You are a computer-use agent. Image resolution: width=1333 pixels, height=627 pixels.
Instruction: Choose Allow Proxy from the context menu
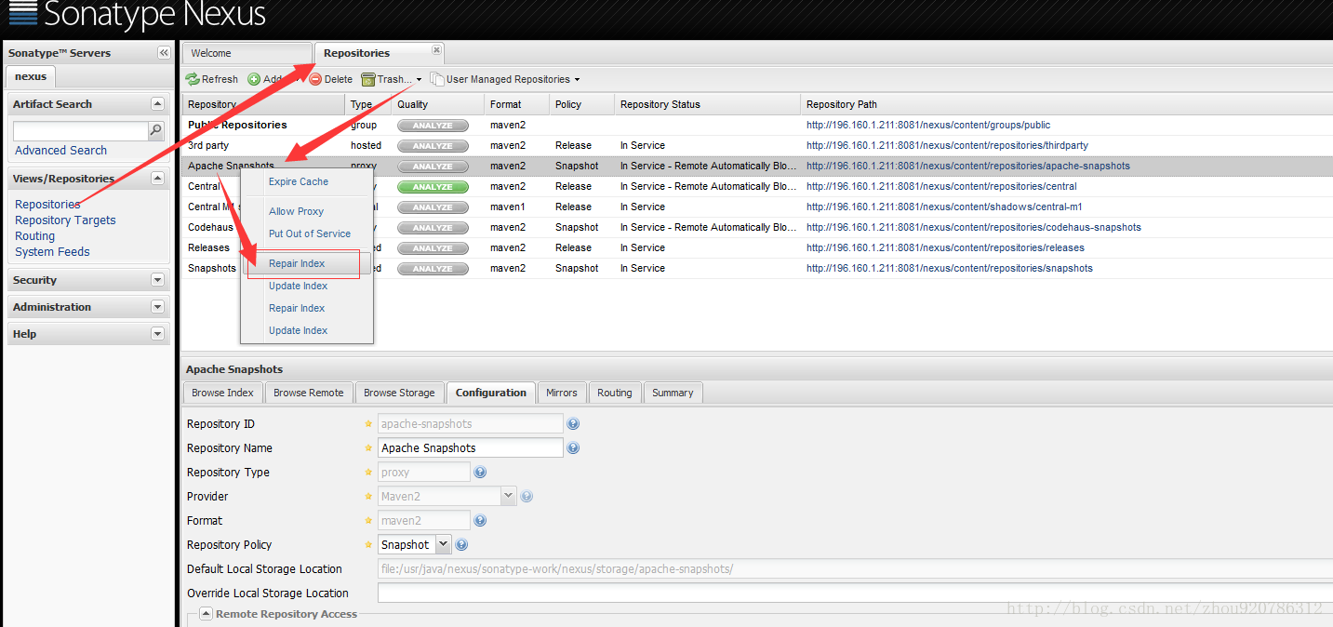(x=297, y=211)
